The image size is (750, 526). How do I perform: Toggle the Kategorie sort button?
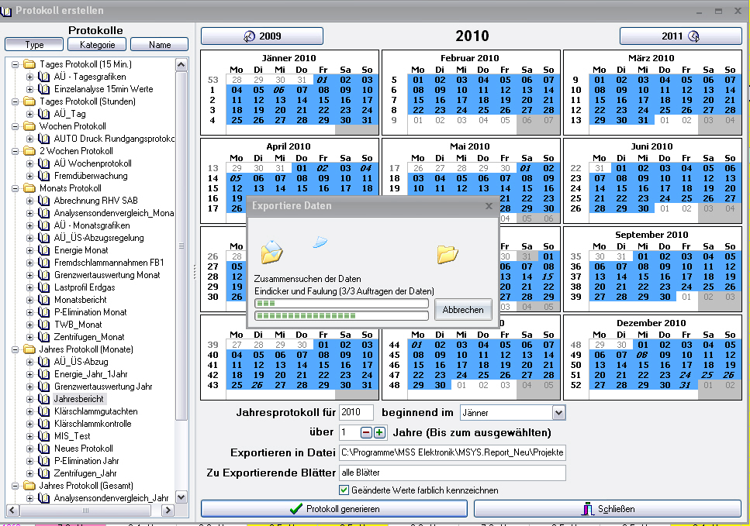coord(97,45)
